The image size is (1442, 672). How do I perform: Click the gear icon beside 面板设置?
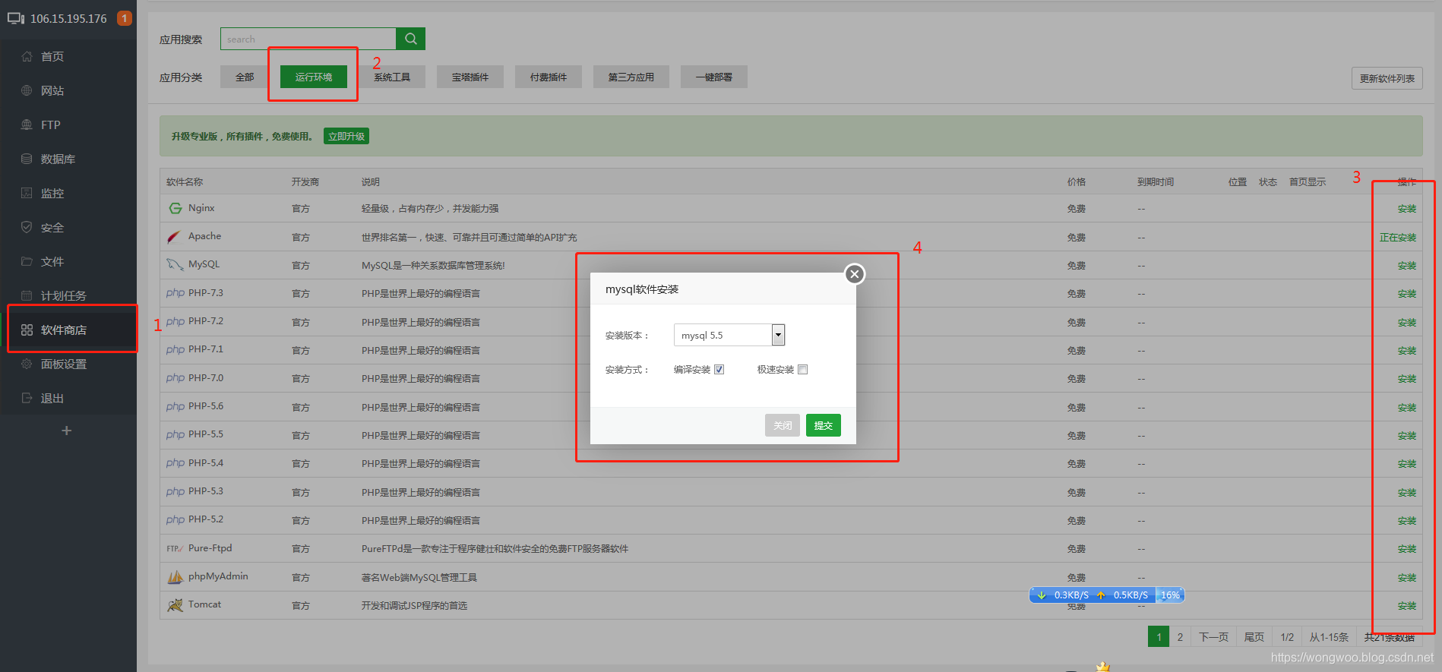[x=27, y=364]
